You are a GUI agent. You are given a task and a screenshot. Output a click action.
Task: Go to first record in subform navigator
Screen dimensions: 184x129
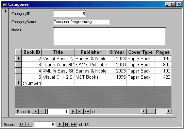(x=35, y=111)
